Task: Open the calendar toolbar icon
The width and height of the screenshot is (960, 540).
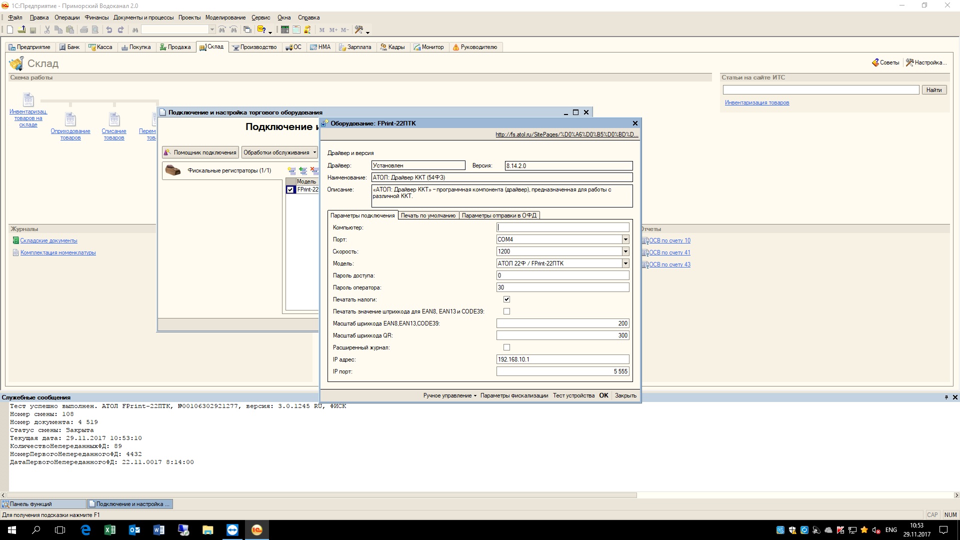Action: tap(296, 30)
